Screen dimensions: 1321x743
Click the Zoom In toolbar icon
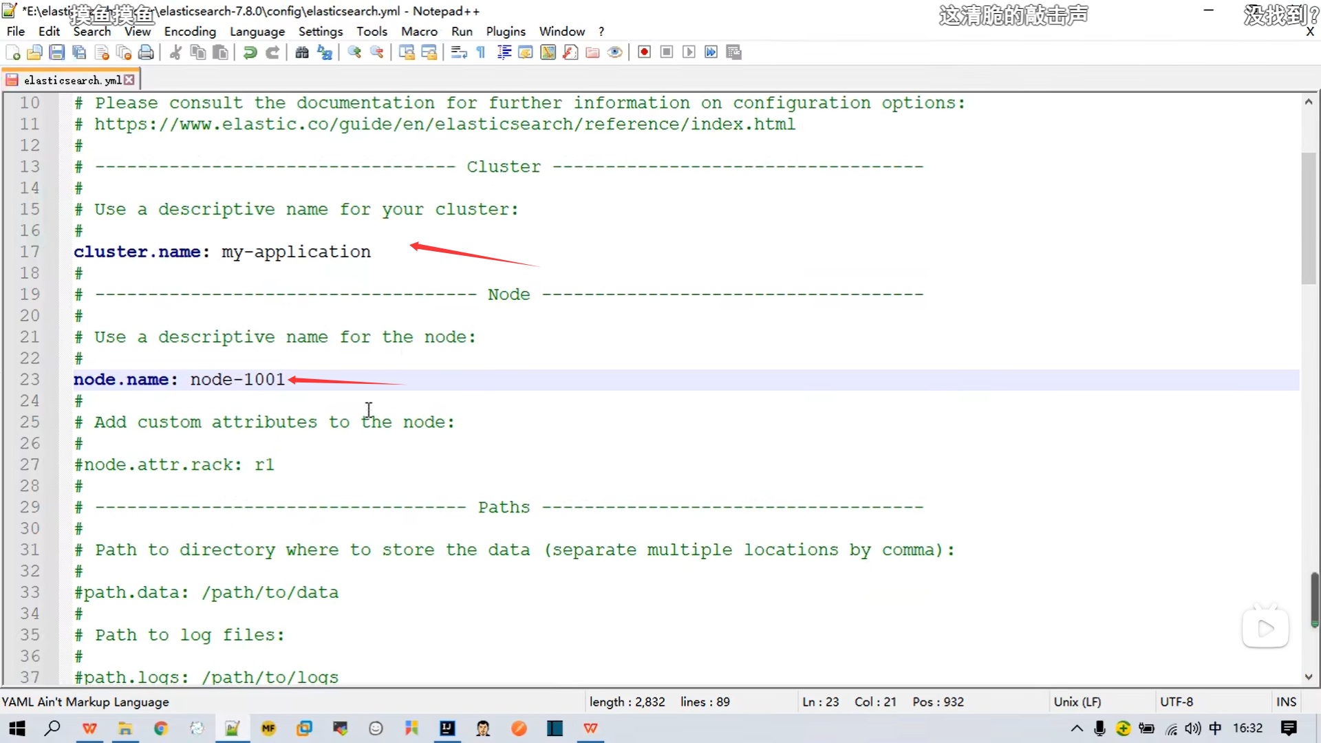[x=354, y=52]
